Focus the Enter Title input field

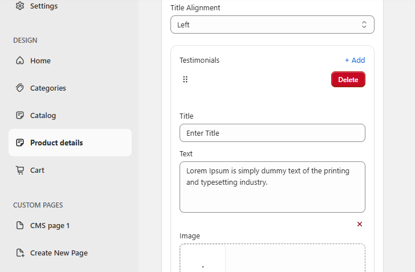pyautogui.click(x=272, y=133)
